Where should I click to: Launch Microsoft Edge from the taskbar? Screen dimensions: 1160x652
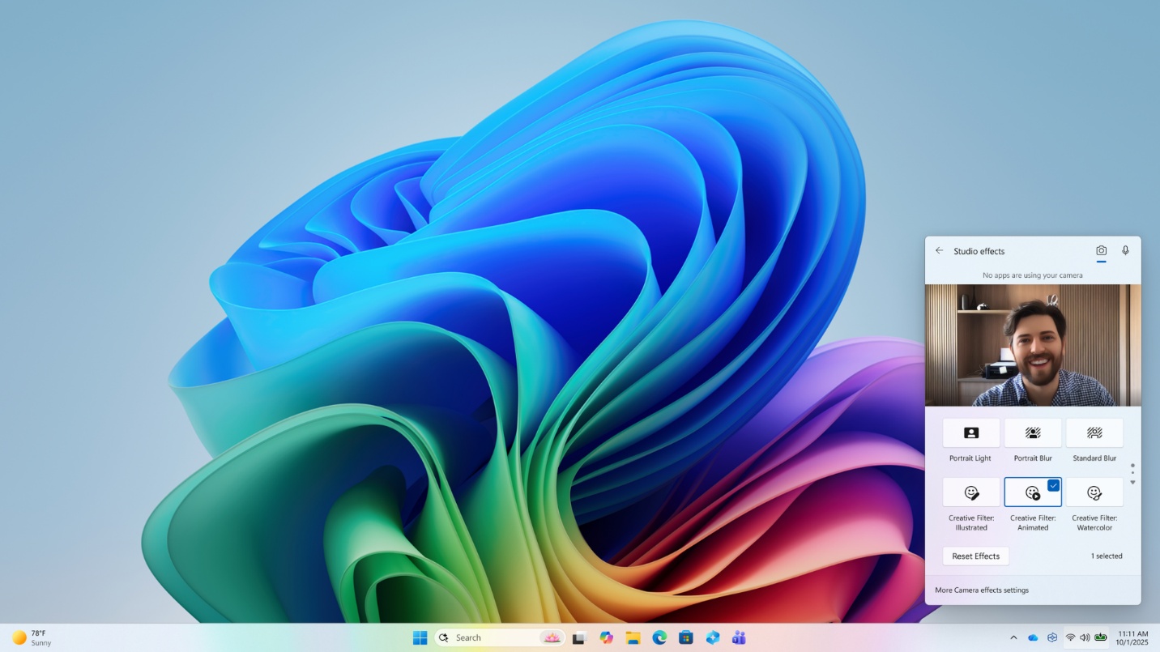659,638
